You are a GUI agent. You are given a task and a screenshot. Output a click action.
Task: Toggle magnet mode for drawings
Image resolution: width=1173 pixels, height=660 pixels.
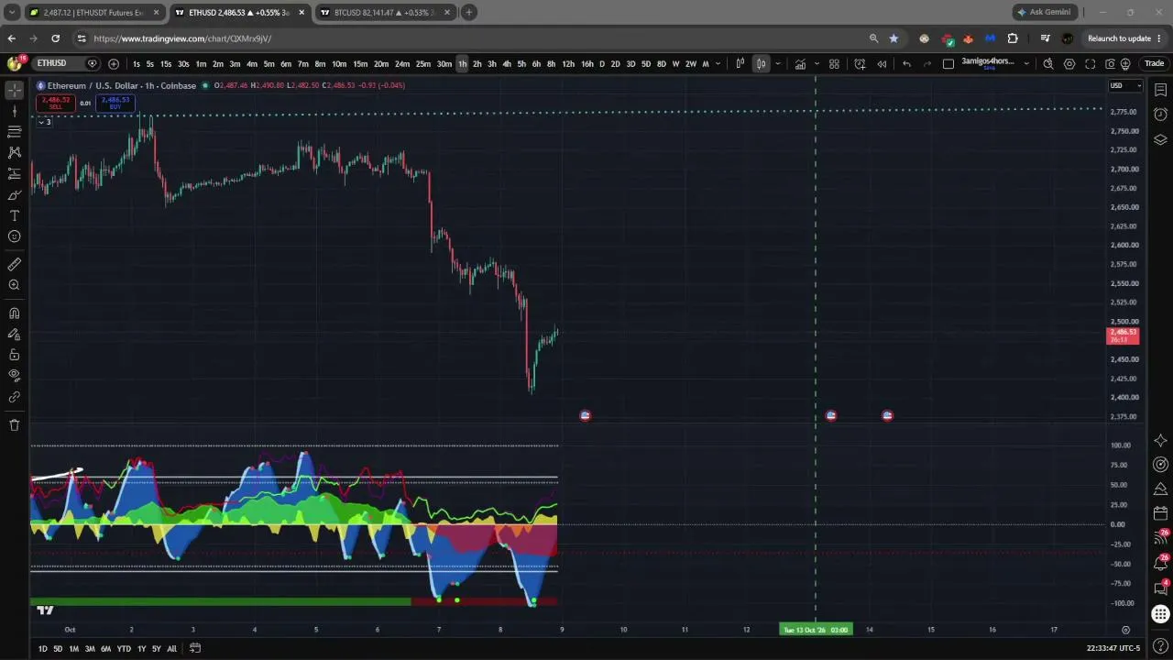(15, 313)
